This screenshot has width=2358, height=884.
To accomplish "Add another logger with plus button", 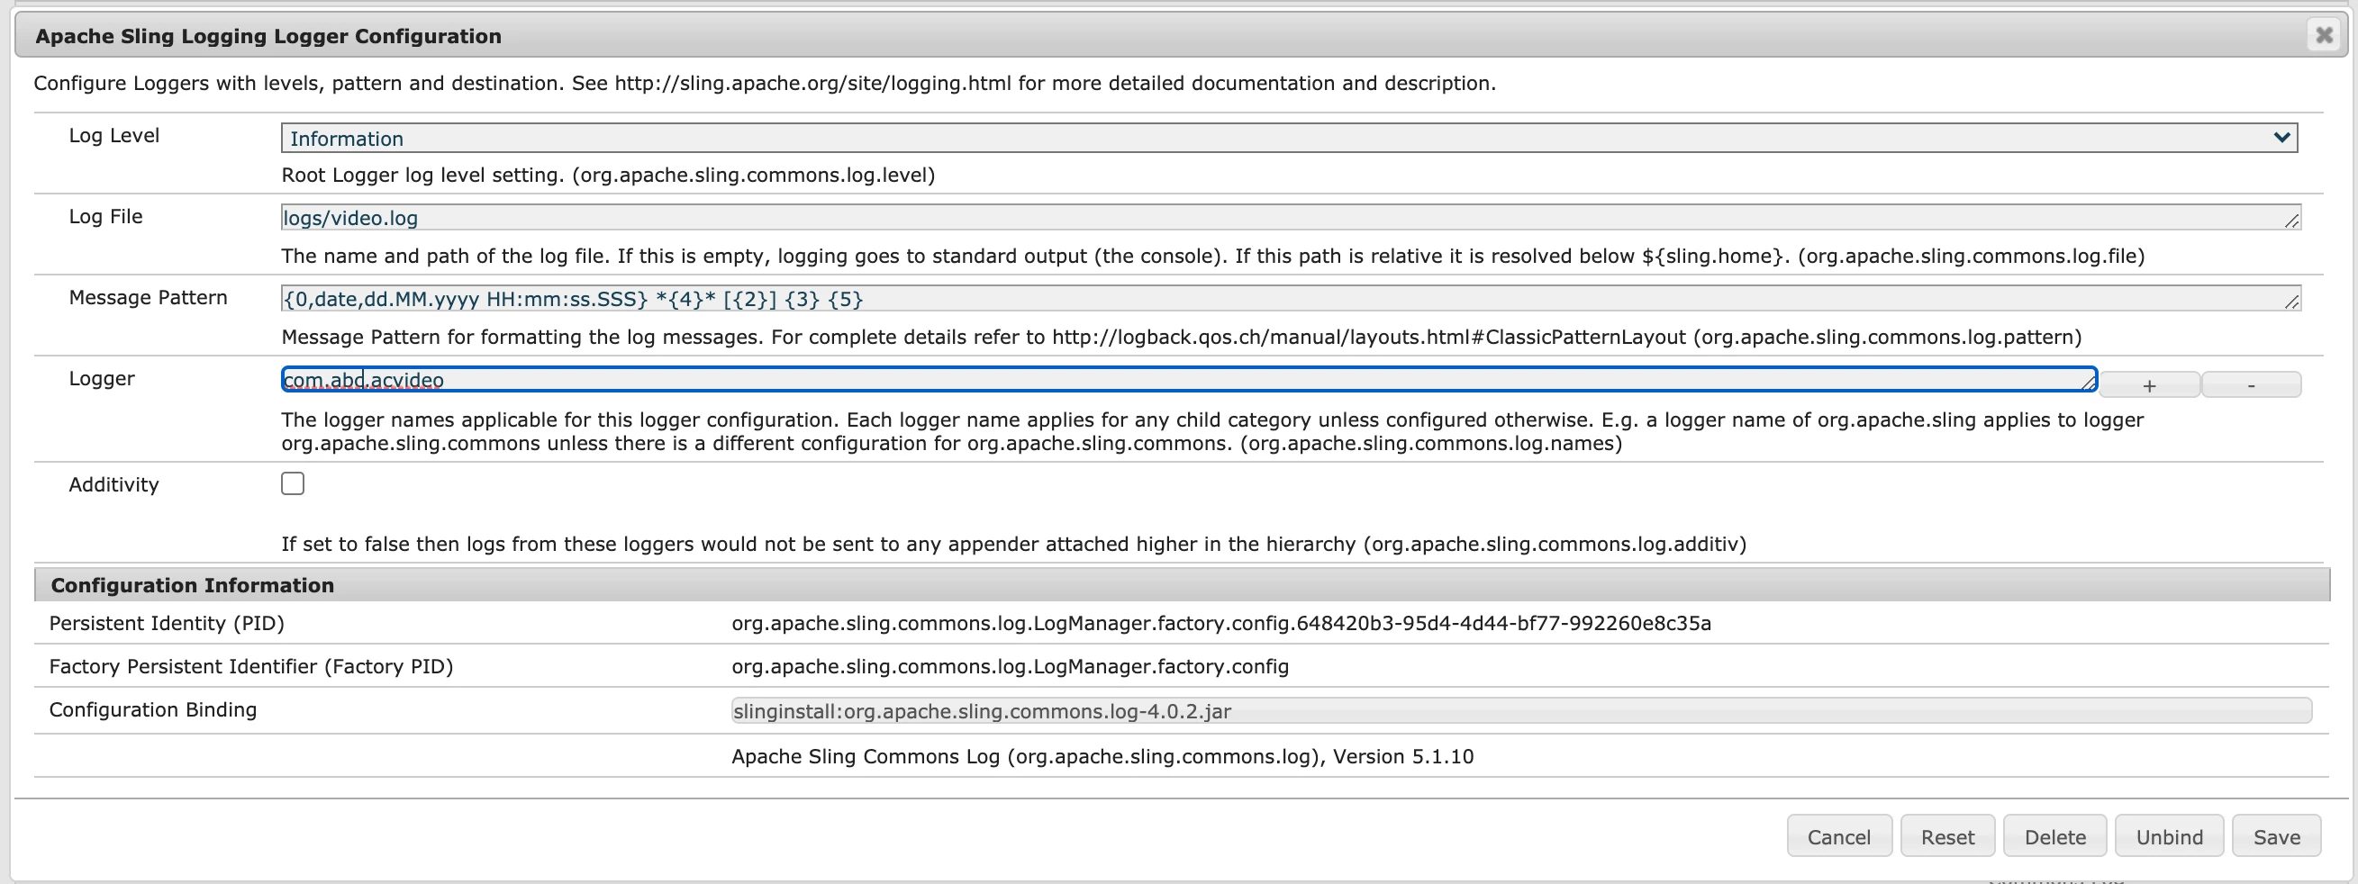I will tap(2148, 385).
